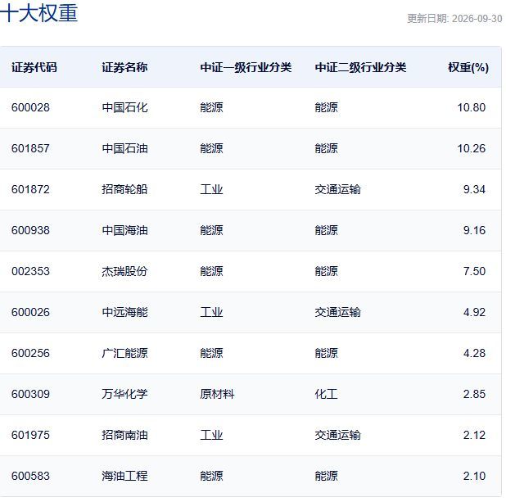506x502 pixels.
Task: Click weight value 4.92
Action: click(x=474, y=312)
